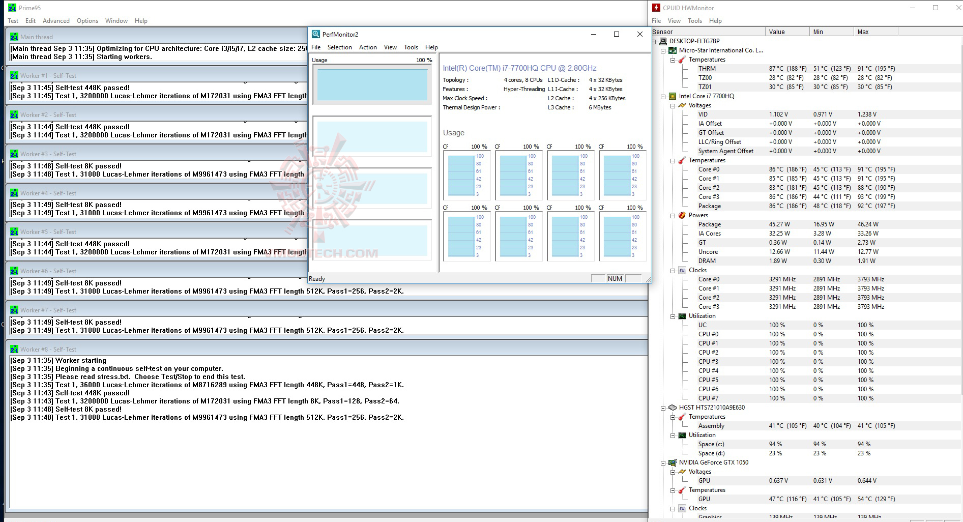Click the Worker #3 window icon
963x522 pixels.
(x=14, y=154)
